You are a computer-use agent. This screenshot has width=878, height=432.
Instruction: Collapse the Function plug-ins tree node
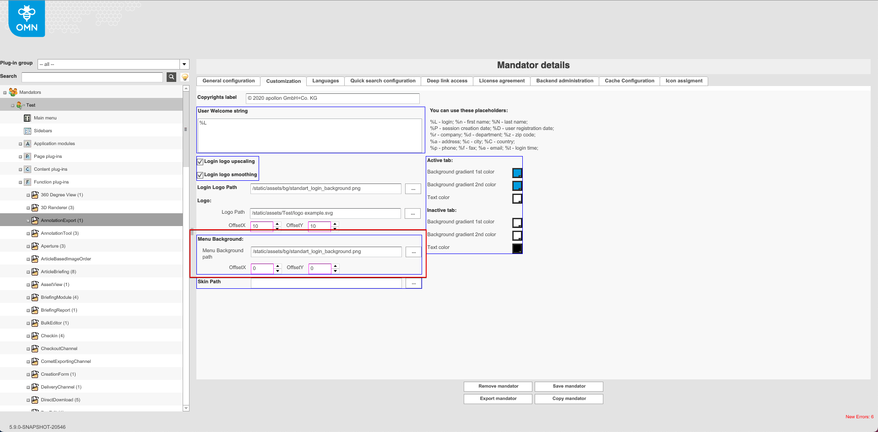(x=20, y=182)
